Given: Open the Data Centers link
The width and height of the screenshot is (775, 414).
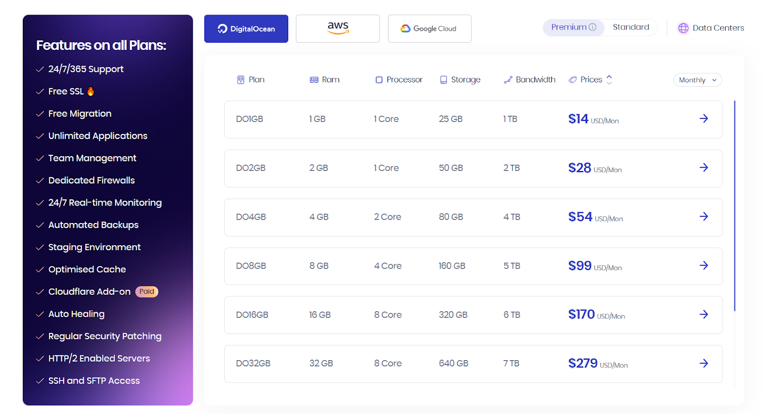Looking at the screenshot, I should pyautogui.click(x=718, y=28).
